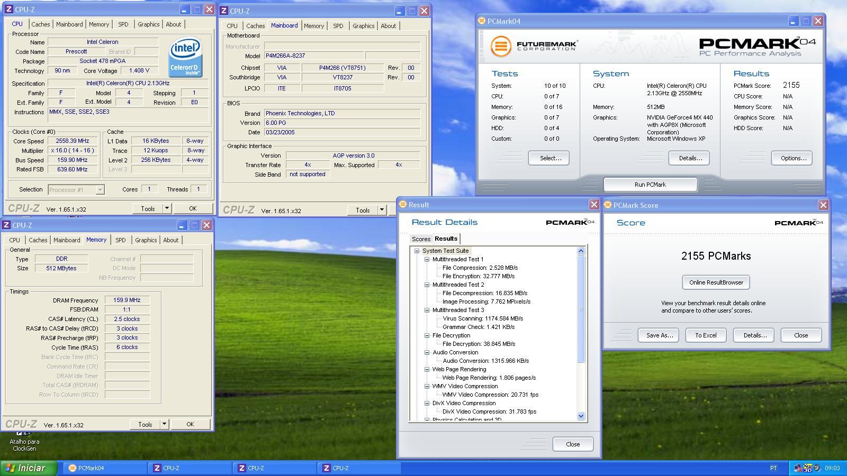
Task: Open Tools dropdown arrow in Memory window
Action: [x=164, y=424]
